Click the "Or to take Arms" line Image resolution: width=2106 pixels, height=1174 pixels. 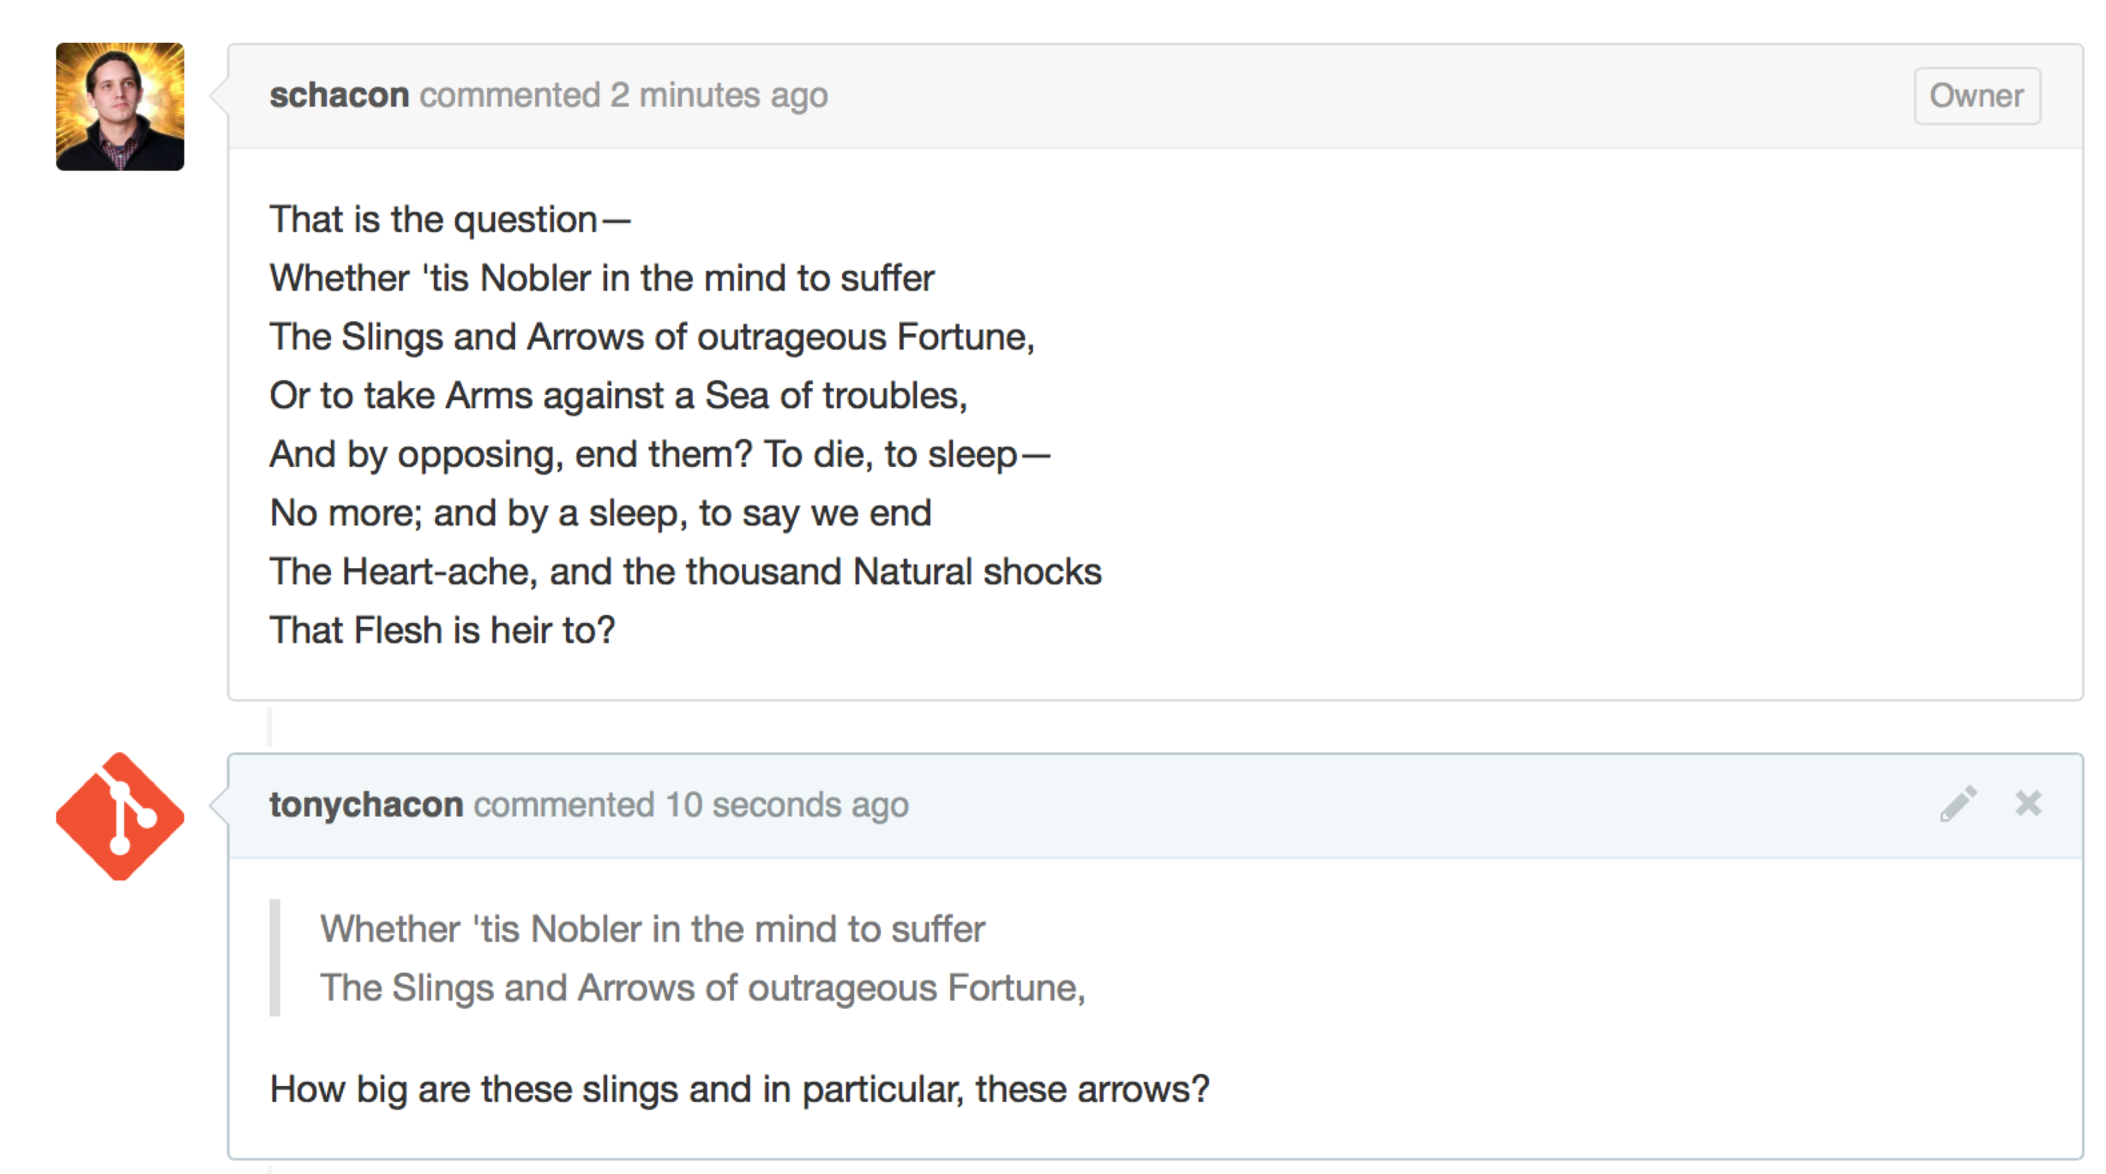click(x=618, y=396)
